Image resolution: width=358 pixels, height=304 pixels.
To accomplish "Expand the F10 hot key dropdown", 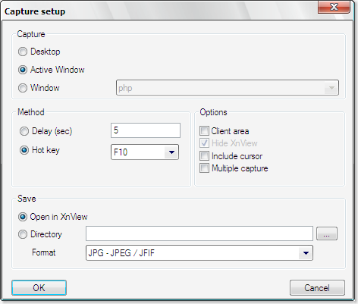I will [x=145, y=152].
